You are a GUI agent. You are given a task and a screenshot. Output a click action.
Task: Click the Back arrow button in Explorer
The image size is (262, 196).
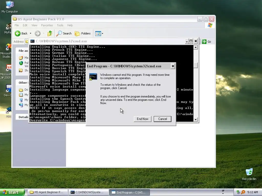(18, 33)
